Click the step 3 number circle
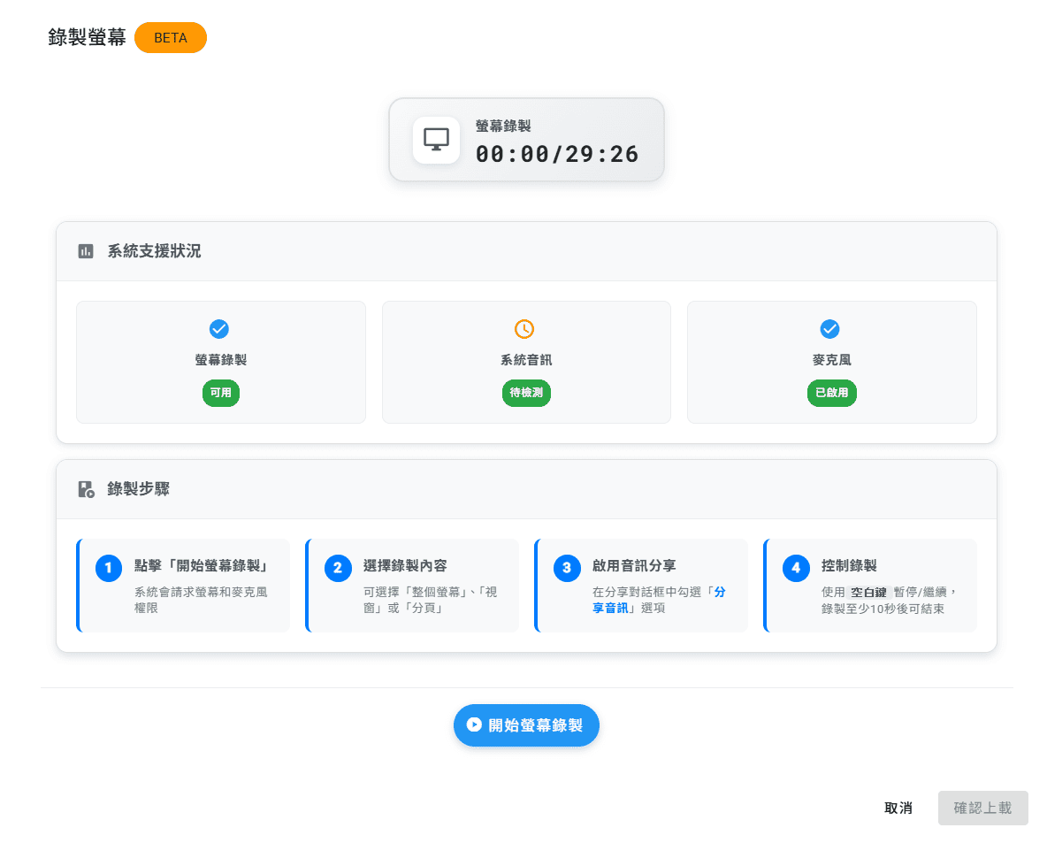This screenshot has height=843, width=1047. pyautogui.click(x=567, y=568)
